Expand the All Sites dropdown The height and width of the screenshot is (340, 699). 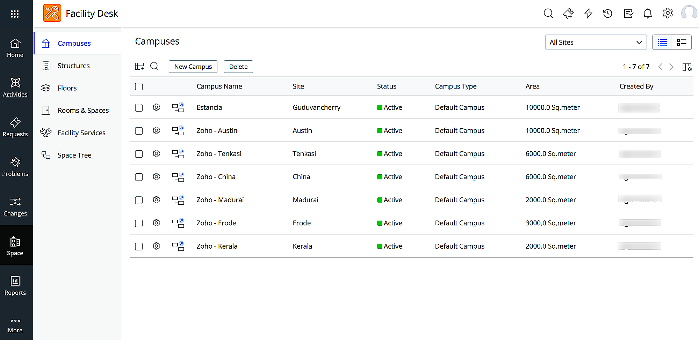(x=596, y=42)
